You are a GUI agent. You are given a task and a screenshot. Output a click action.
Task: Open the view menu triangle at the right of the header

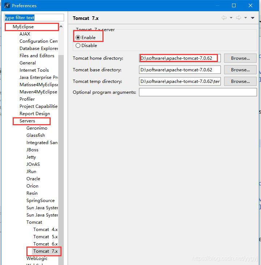point(253,18)
